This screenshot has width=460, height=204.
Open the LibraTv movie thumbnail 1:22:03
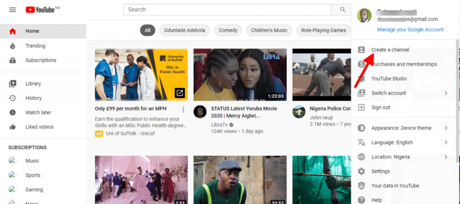pos(240,74)
